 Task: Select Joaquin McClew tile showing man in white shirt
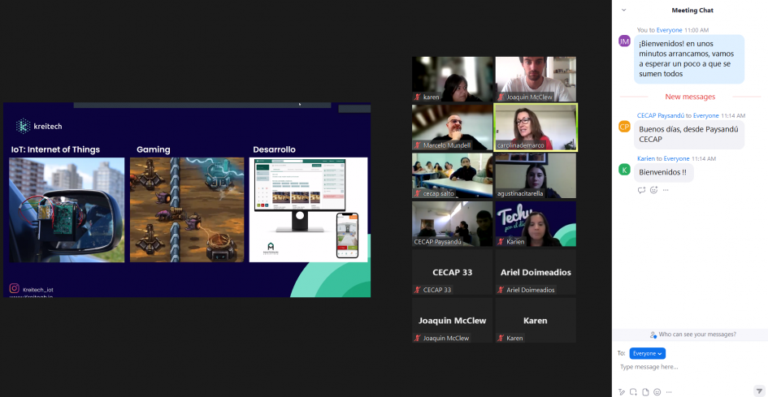click(536, 79)
